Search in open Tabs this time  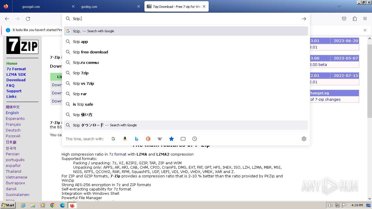(x=183, y=139)
